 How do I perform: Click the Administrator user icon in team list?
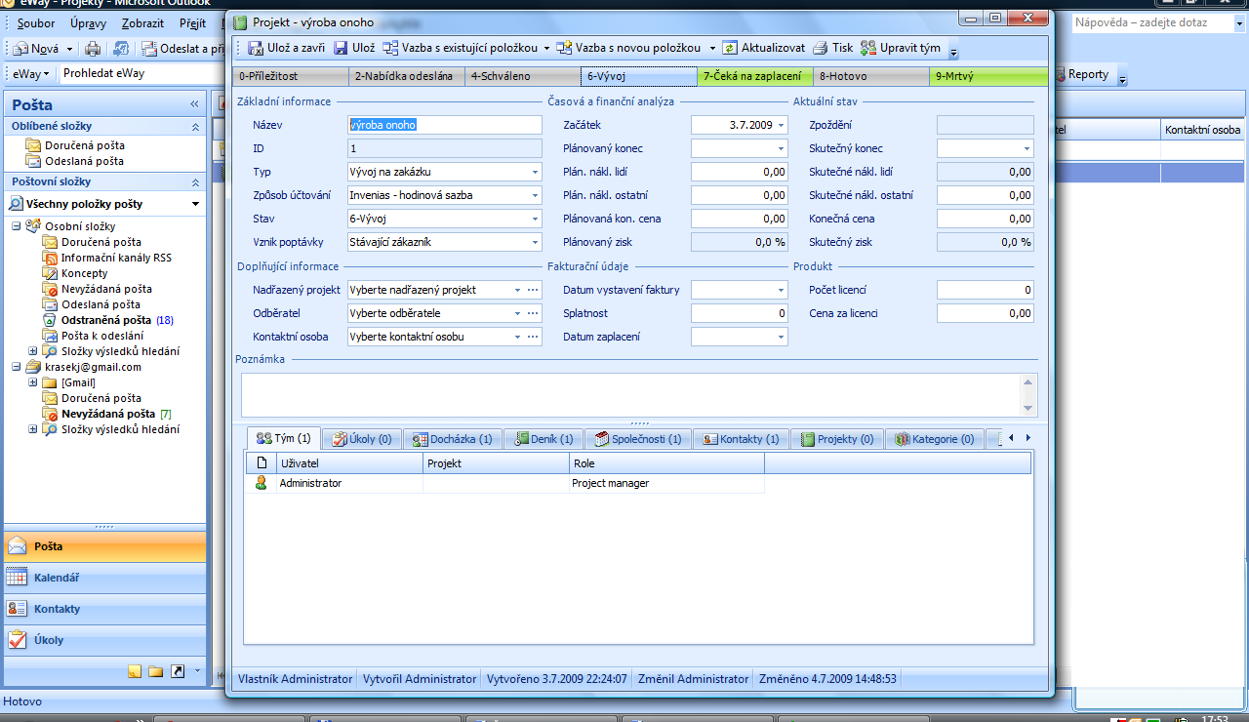click(261, 483)
